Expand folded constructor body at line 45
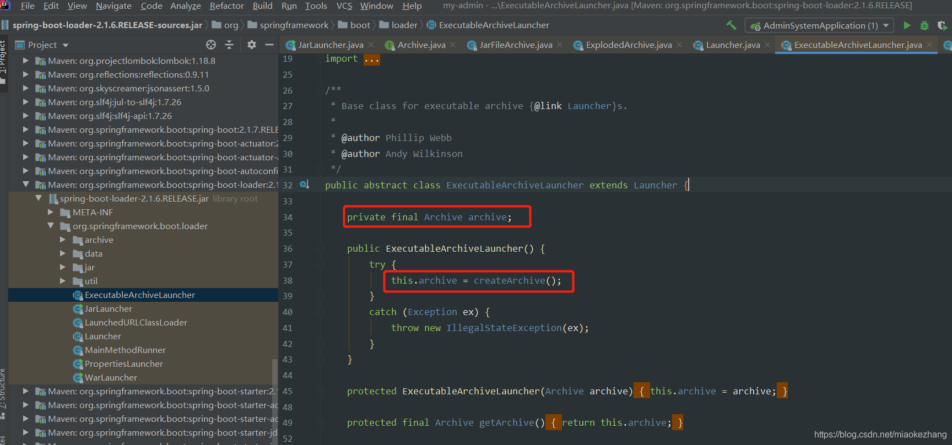This screenshot has width=952, height=445. pyautogui.click(x=641, y=391)
